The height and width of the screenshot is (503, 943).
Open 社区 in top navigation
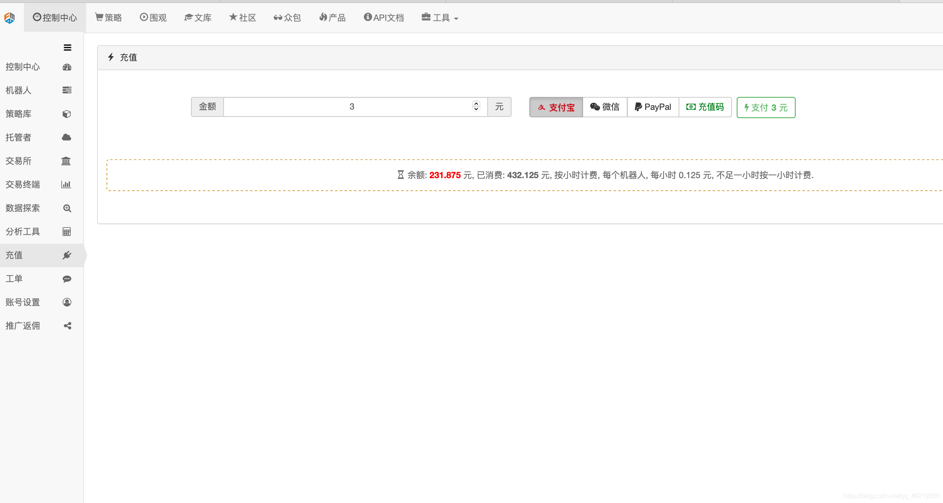[243, 18]
